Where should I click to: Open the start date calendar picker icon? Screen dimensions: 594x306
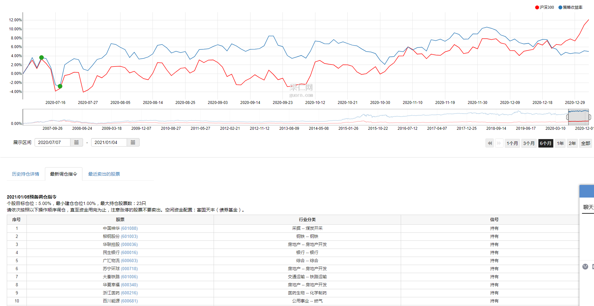77,142
